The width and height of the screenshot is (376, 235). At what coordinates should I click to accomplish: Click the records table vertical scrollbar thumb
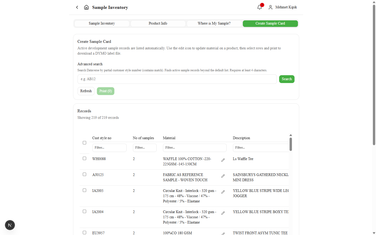[291, 144]
